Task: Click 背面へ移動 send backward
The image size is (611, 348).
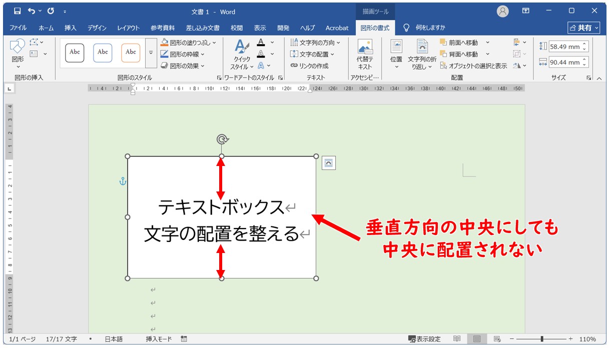Action: pos(459,54)
